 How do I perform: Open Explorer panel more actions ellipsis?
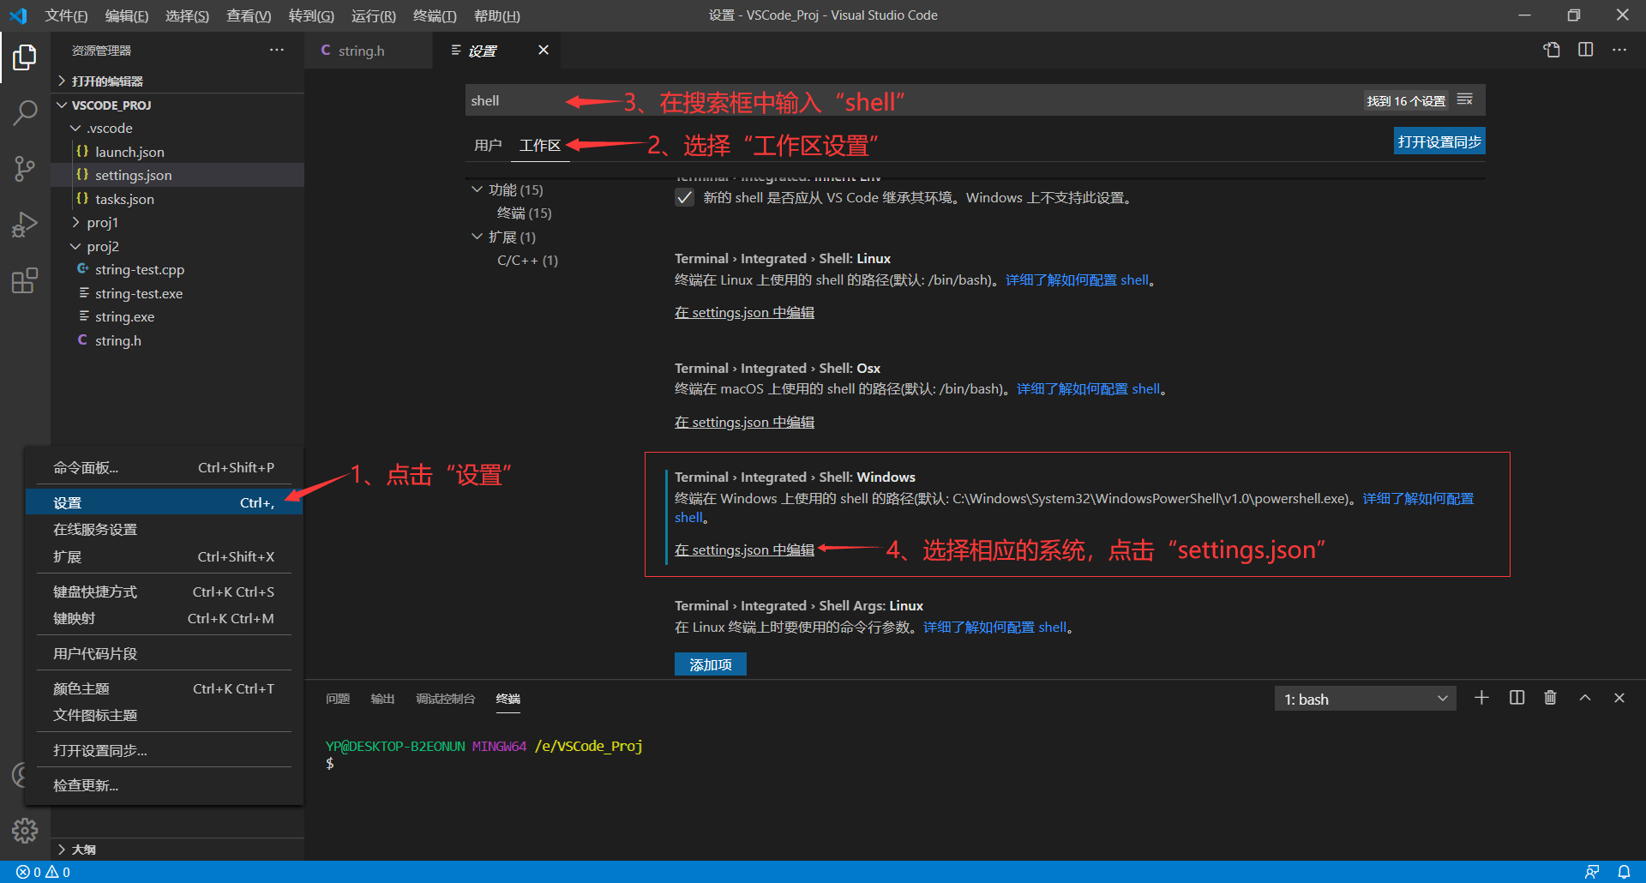(276, 51)
